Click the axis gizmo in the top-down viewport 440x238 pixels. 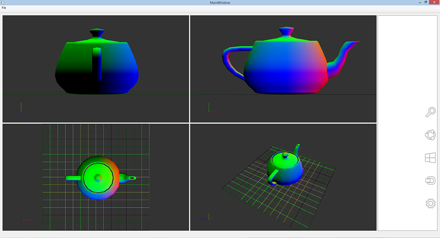(x=25, y=217)
